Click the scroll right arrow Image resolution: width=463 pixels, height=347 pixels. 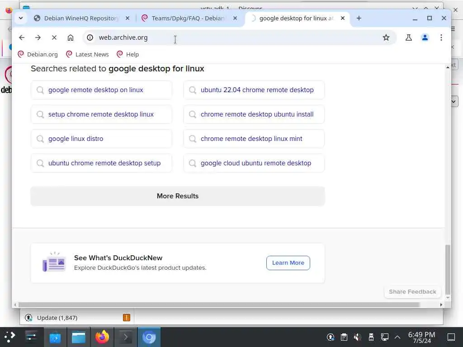441,305
